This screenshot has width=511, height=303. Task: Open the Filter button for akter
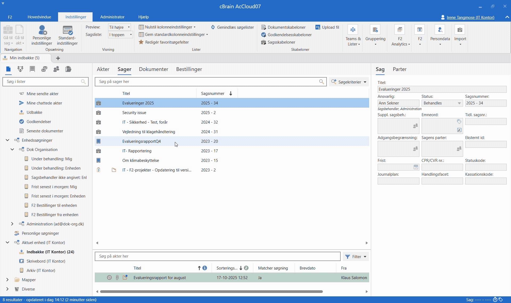pyautogui.click(x=356, y=256)
